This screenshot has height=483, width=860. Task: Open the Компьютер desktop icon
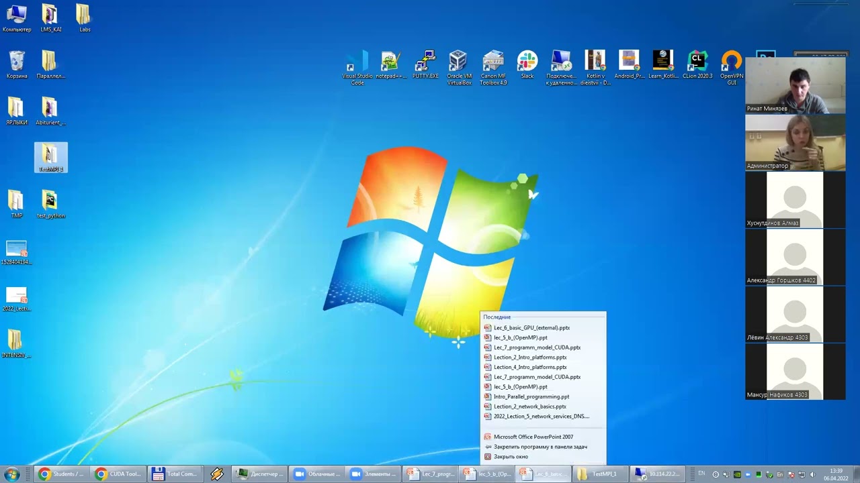pos(17,19)
